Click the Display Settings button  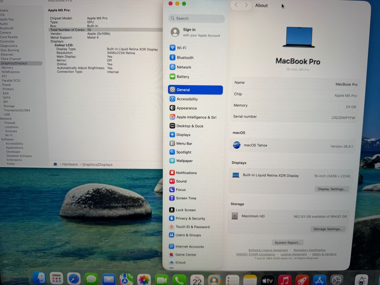pyautogui.click(x=332, y=189)
